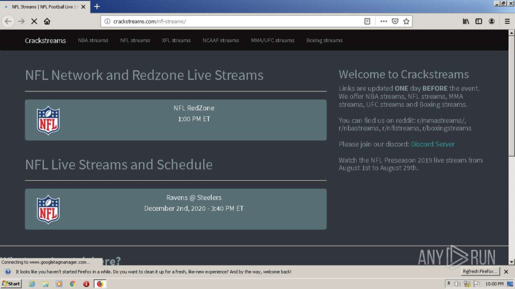Go back with the browser back arrow

[8, 21]
